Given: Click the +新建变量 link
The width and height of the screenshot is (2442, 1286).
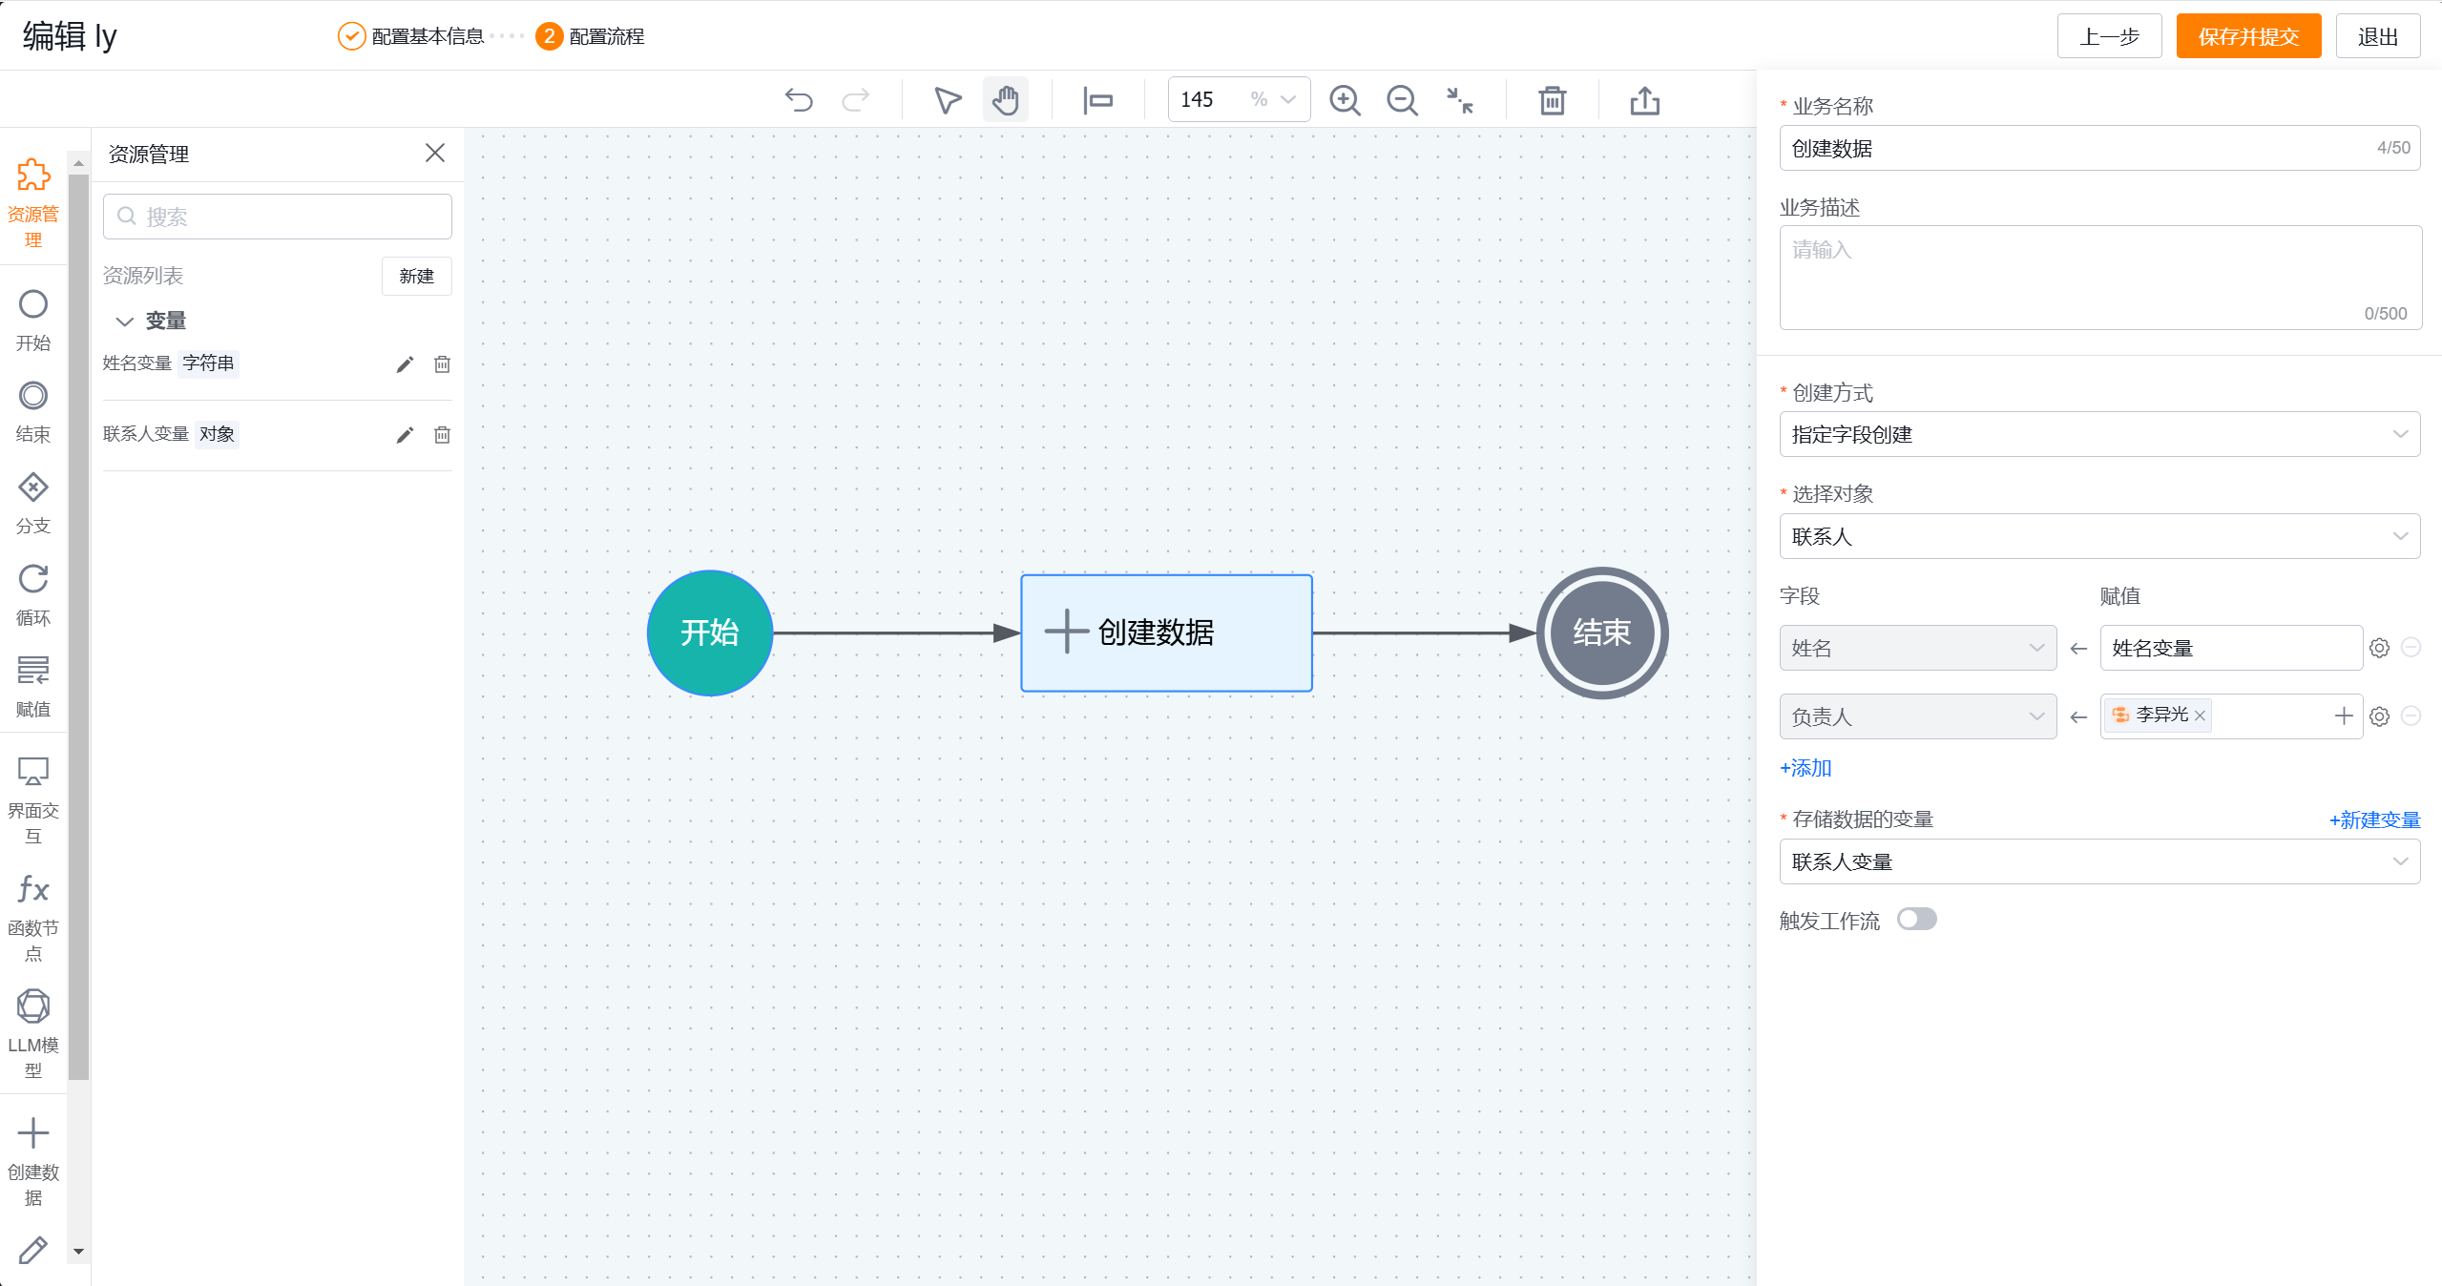Looking at the screenshot, I should point(2373,819).
